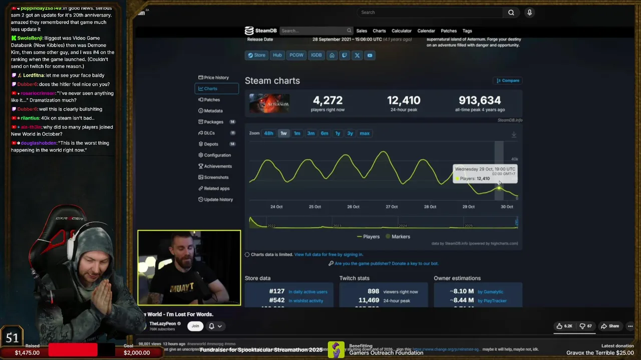
Task: Click the chart range navigator strip
Action: coord(384,222)
